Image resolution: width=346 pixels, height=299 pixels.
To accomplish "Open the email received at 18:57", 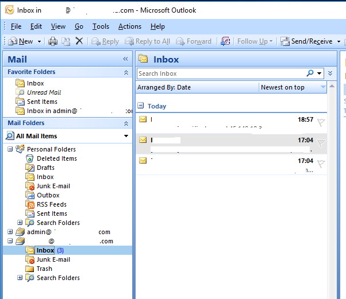I will pyautogui.click(x=231, y=123).
